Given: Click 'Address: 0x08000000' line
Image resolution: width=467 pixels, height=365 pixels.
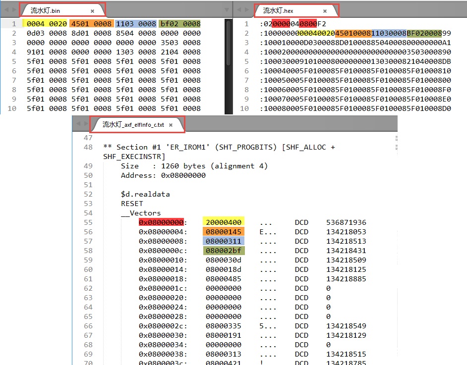Looking at the screenshot, I should pos(163,175).
